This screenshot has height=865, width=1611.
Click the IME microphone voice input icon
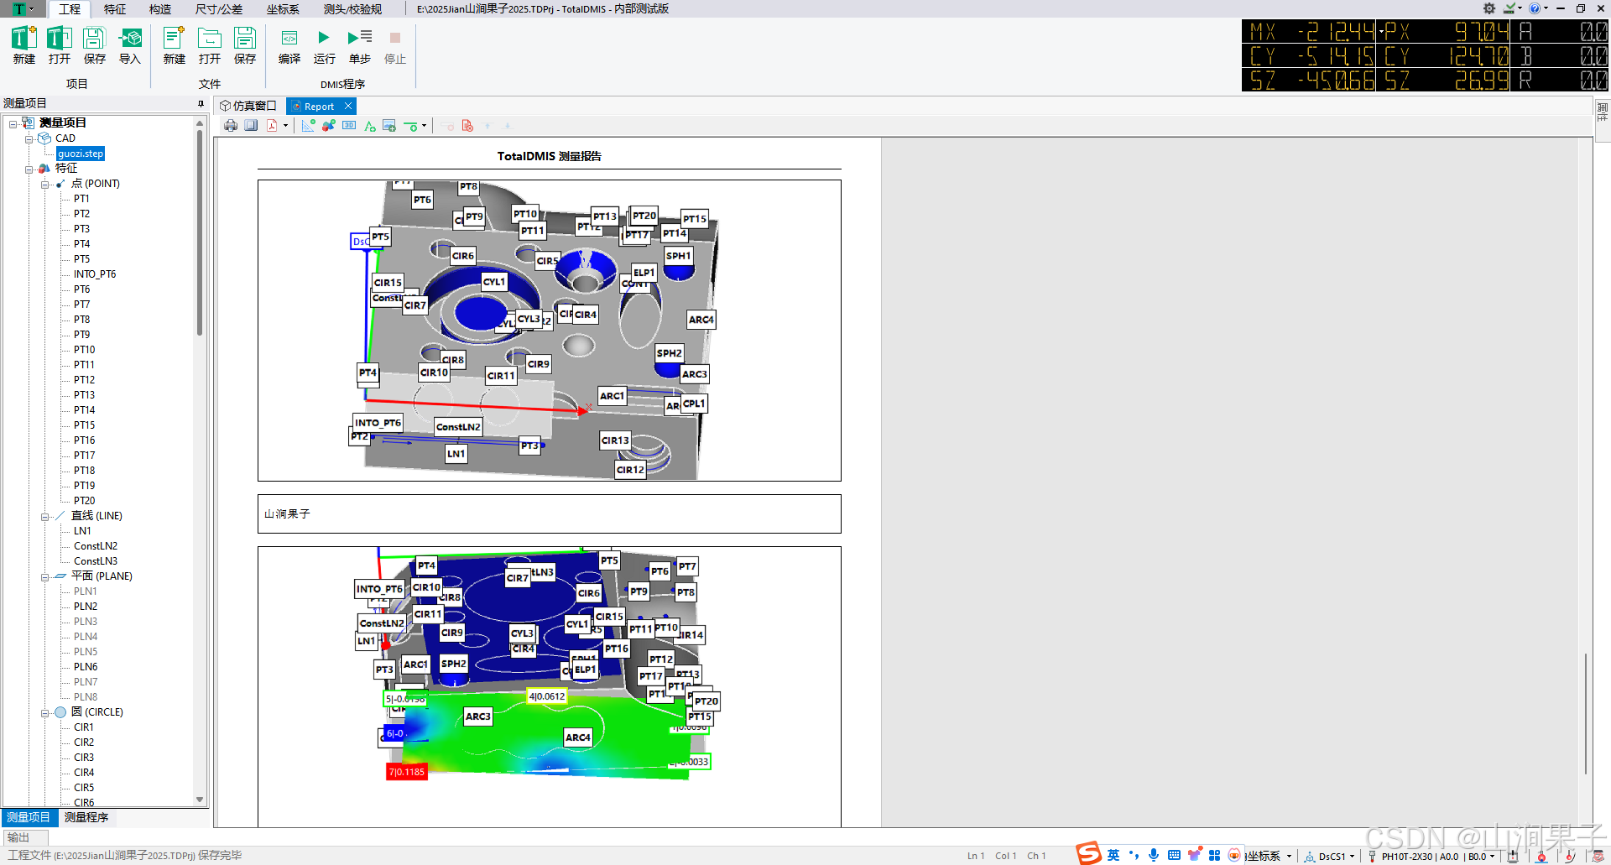[1154, 855]
